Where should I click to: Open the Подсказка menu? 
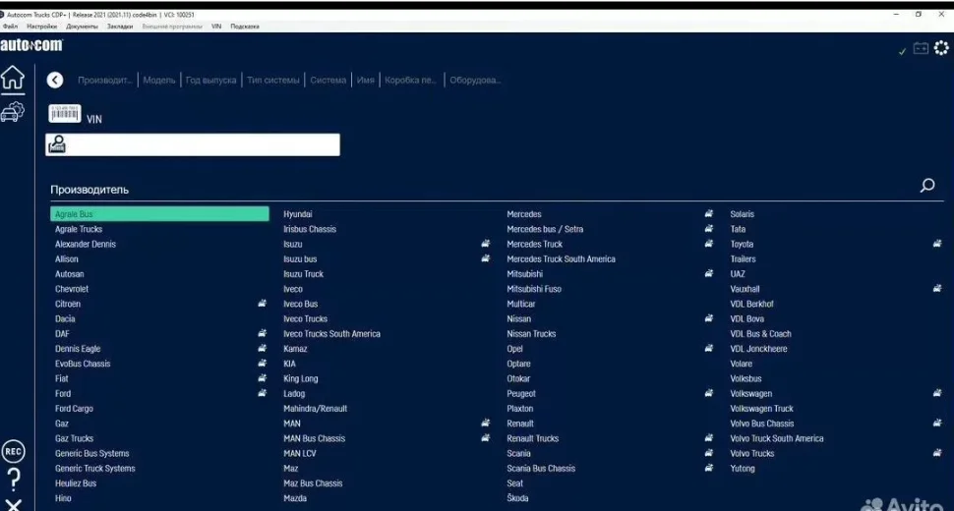(245, 27)
